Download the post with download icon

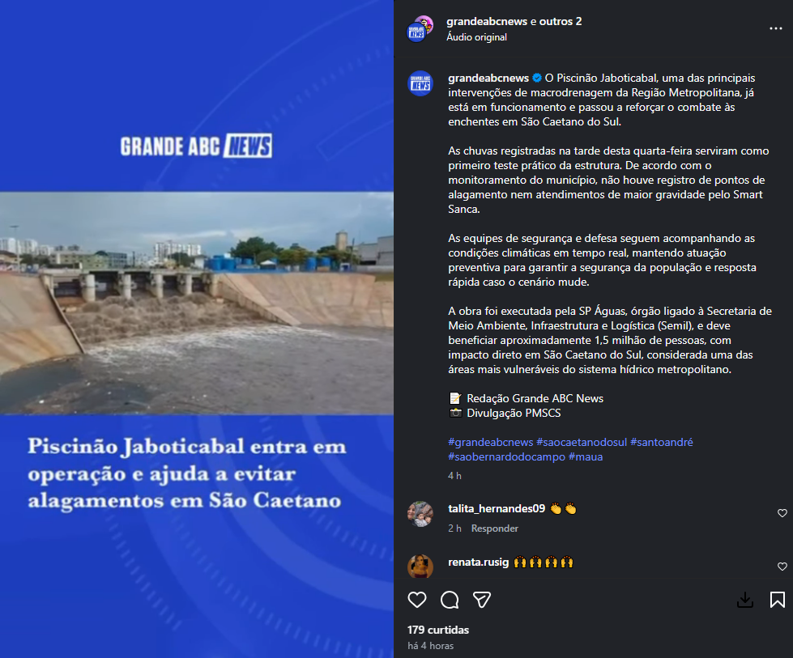coord(745,600)
